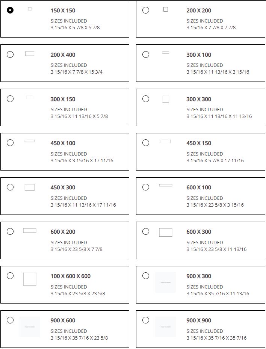Screen dimensions: 266x349
Task: Click the 200 X 200 square shape icon
Action: (x=166, y=9)
